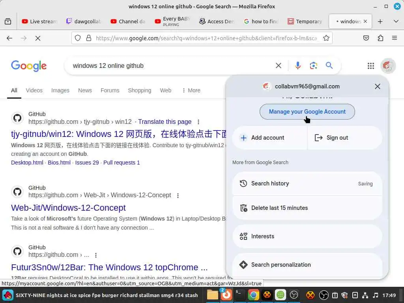Viewport: 404px width, 303px height.
Task: Switch to the Temporary mail tab
Action: click(305, 21)
